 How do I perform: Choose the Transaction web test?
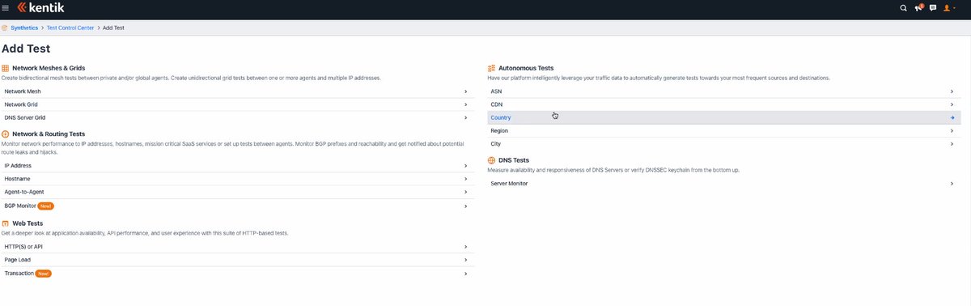(x=237, y=274)
